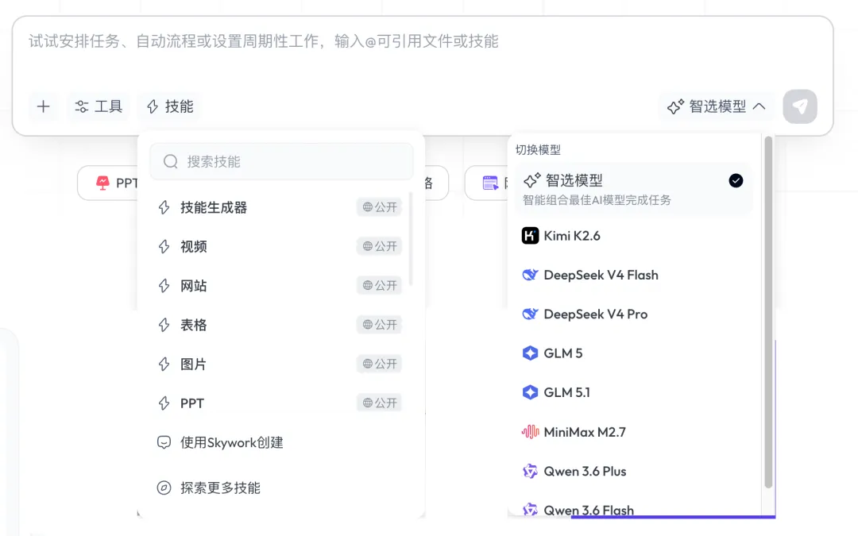
Task: Click Qwen 3.6 Flash logo icon
Action: (x=530, y=510)
